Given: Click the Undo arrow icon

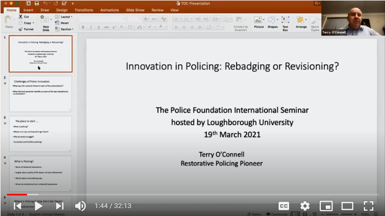Looking at the screenshot, I should tap(45, 3).
